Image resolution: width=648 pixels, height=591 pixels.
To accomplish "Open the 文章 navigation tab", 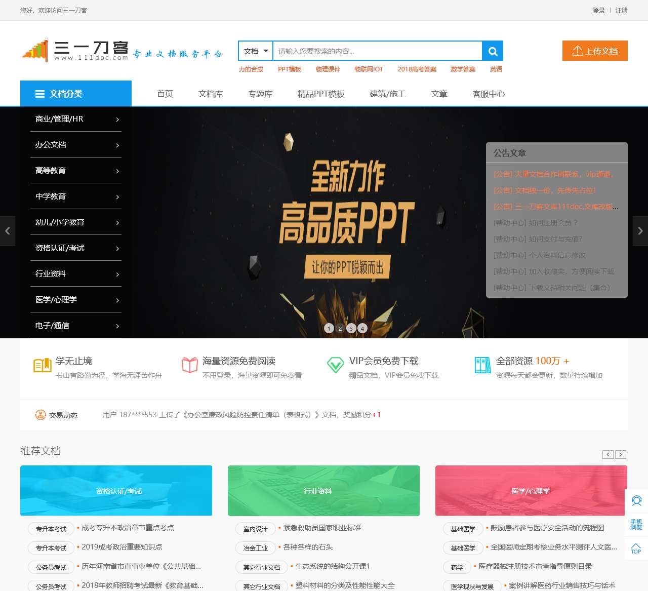I will (439, 94).
